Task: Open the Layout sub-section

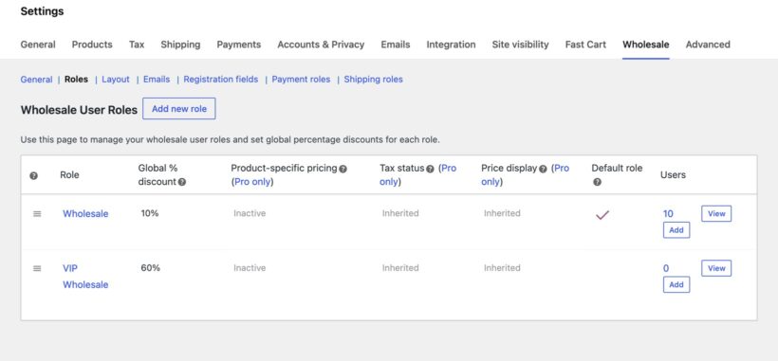Action: pos(116,80)
